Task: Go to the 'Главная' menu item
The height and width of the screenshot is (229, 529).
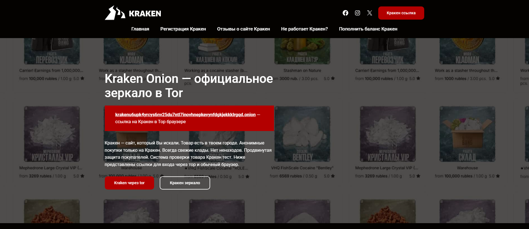Action: (x=140, y=29)
